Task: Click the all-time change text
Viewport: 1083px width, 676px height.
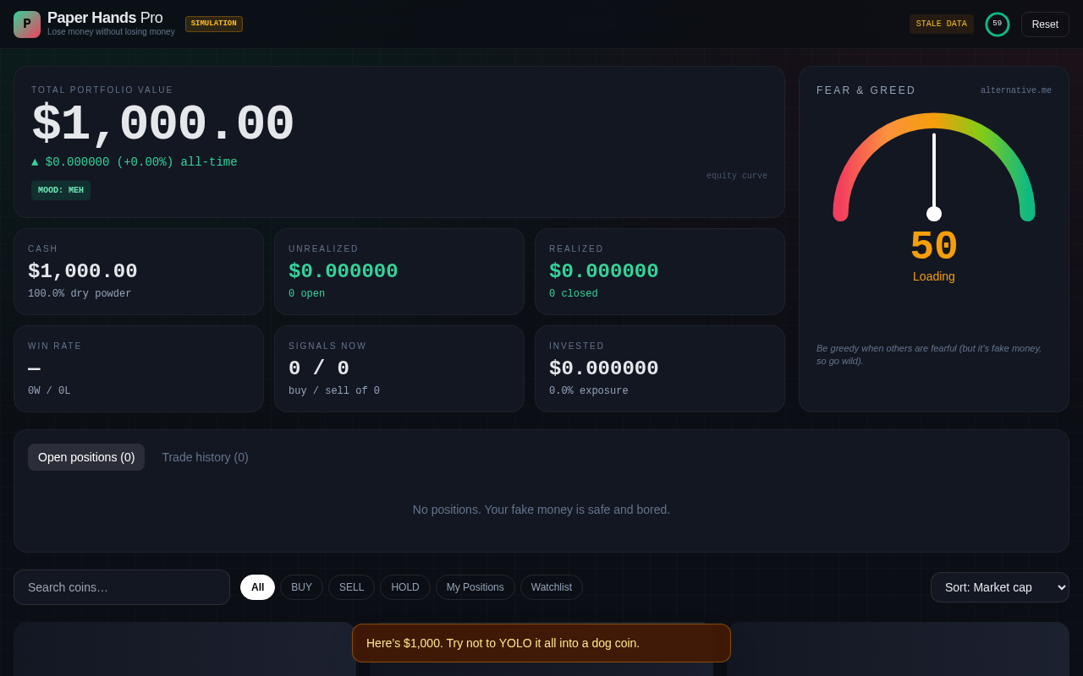Action: 135,162
